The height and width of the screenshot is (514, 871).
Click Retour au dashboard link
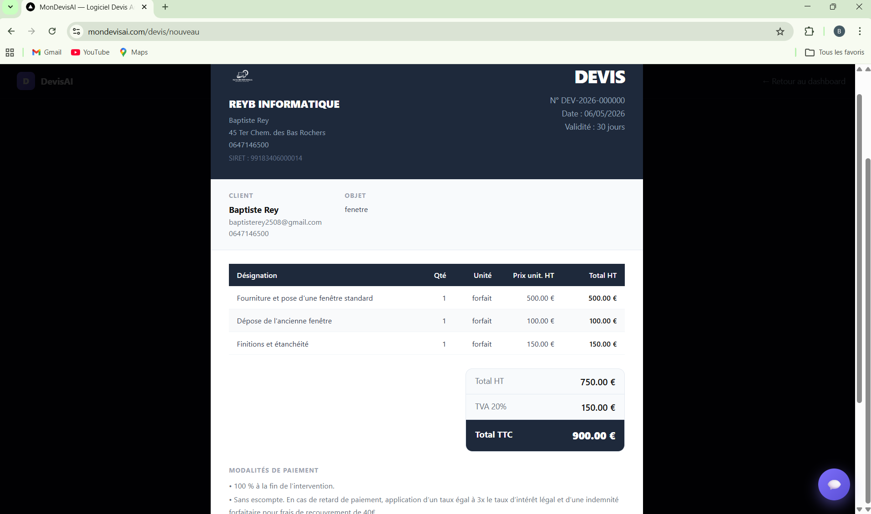[804, 81]
